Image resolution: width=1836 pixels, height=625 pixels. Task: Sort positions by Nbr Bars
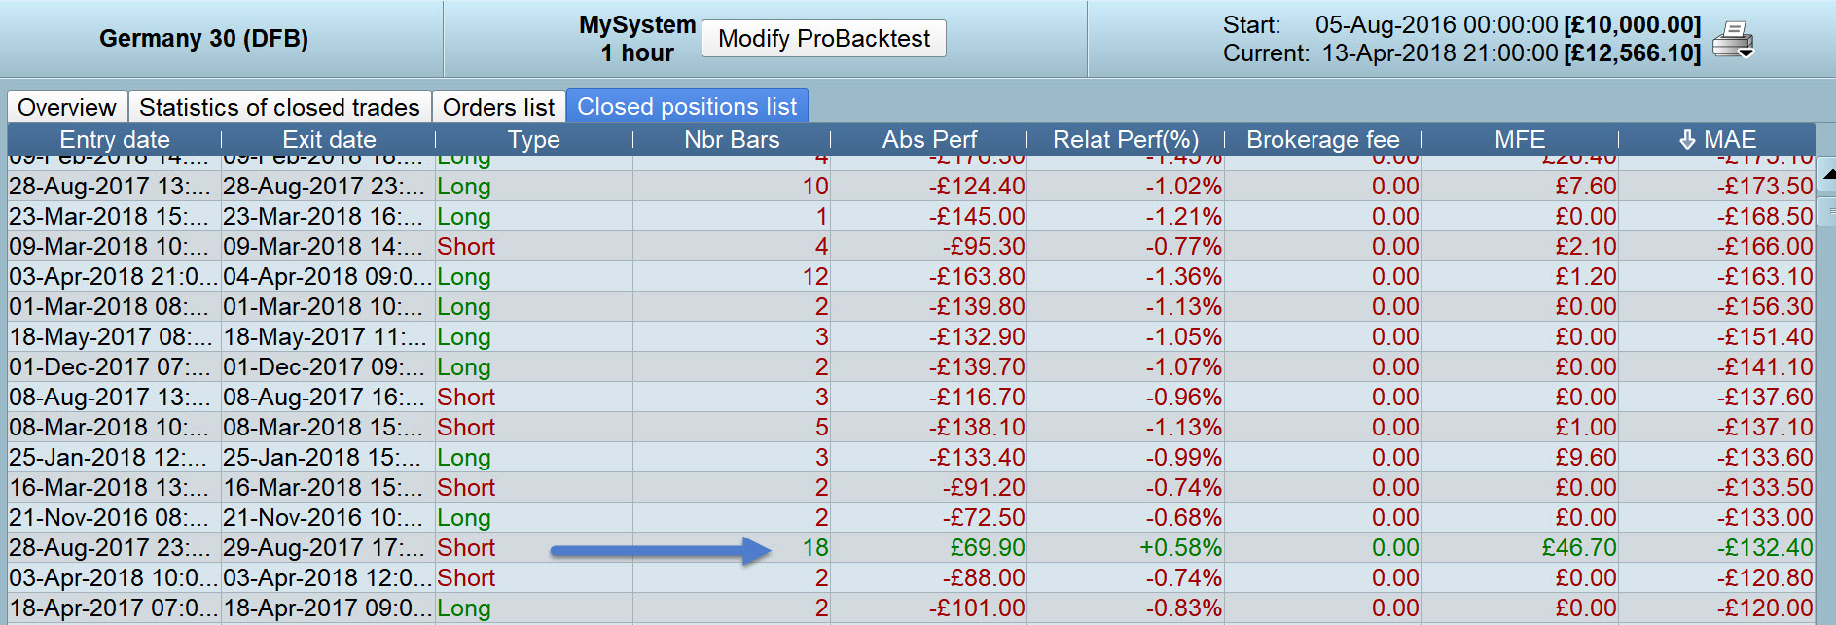point(732,140)
